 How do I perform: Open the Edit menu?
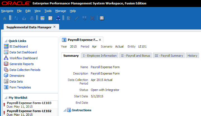tap(28, 11)
